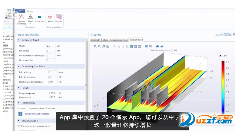Select the Velocity Field tab
235x131 pixels.
tap(136, 40)
